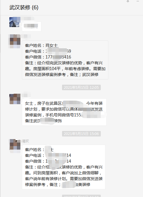Select the sender name 清欢

pos(25,141)
